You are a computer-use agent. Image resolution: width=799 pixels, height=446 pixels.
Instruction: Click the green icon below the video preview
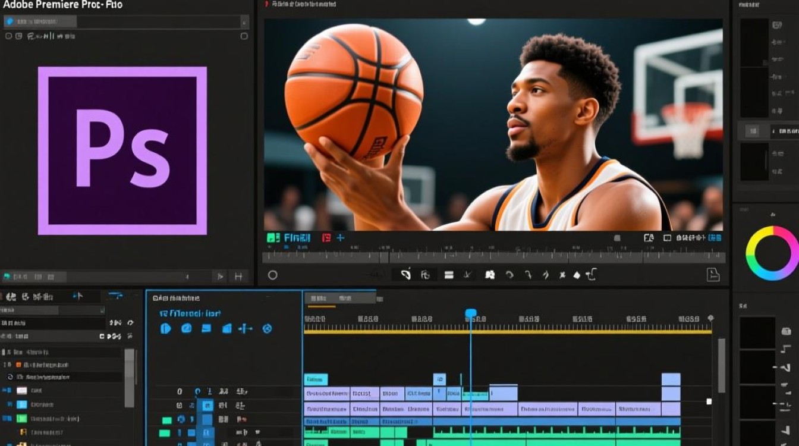(x=273, y=238)
